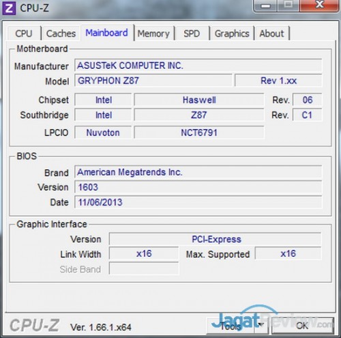Image resolution: width=341 pixels, height=338 pixels.
Task: Click the Ver. 1.66.1.x64 version text
Action: 101,327
